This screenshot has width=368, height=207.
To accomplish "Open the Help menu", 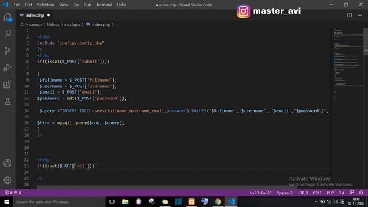I will tap(121, 5).
